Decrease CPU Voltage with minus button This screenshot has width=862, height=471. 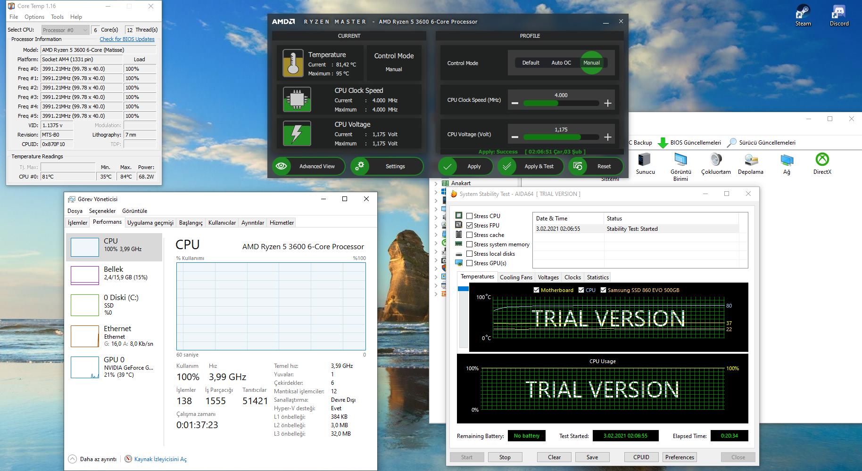[x=515, y=137]
